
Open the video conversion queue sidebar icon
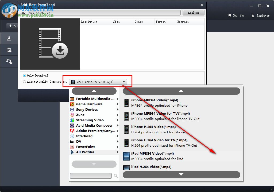click(9, 50)
